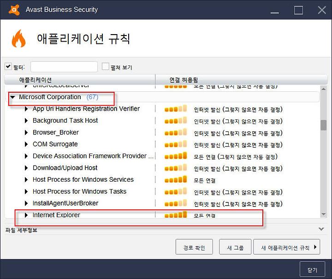Enable the 펼쳐 보기 checkbox
Screen dimensions: 332x279
pos(105,66)
